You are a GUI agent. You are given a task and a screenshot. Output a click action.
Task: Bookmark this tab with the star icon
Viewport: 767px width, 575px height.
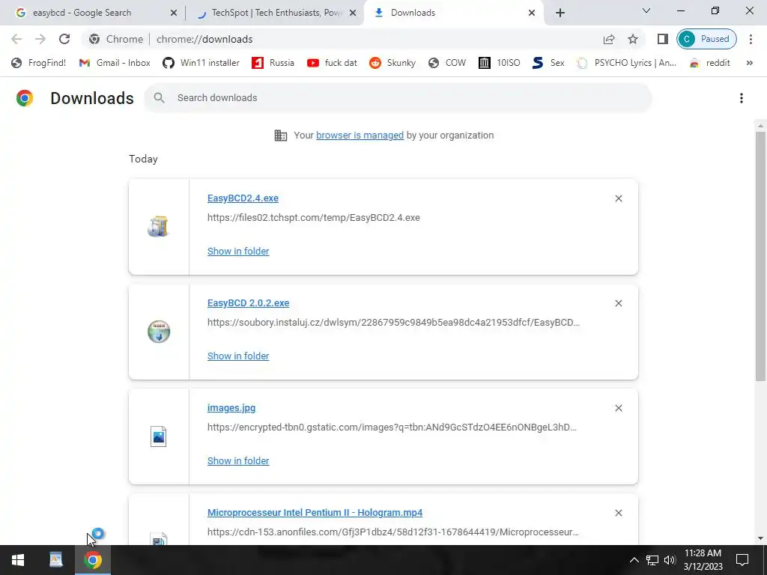tap(633, 39)
